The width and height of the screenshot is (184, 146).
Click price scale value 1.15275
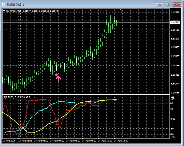coord(175,84)
